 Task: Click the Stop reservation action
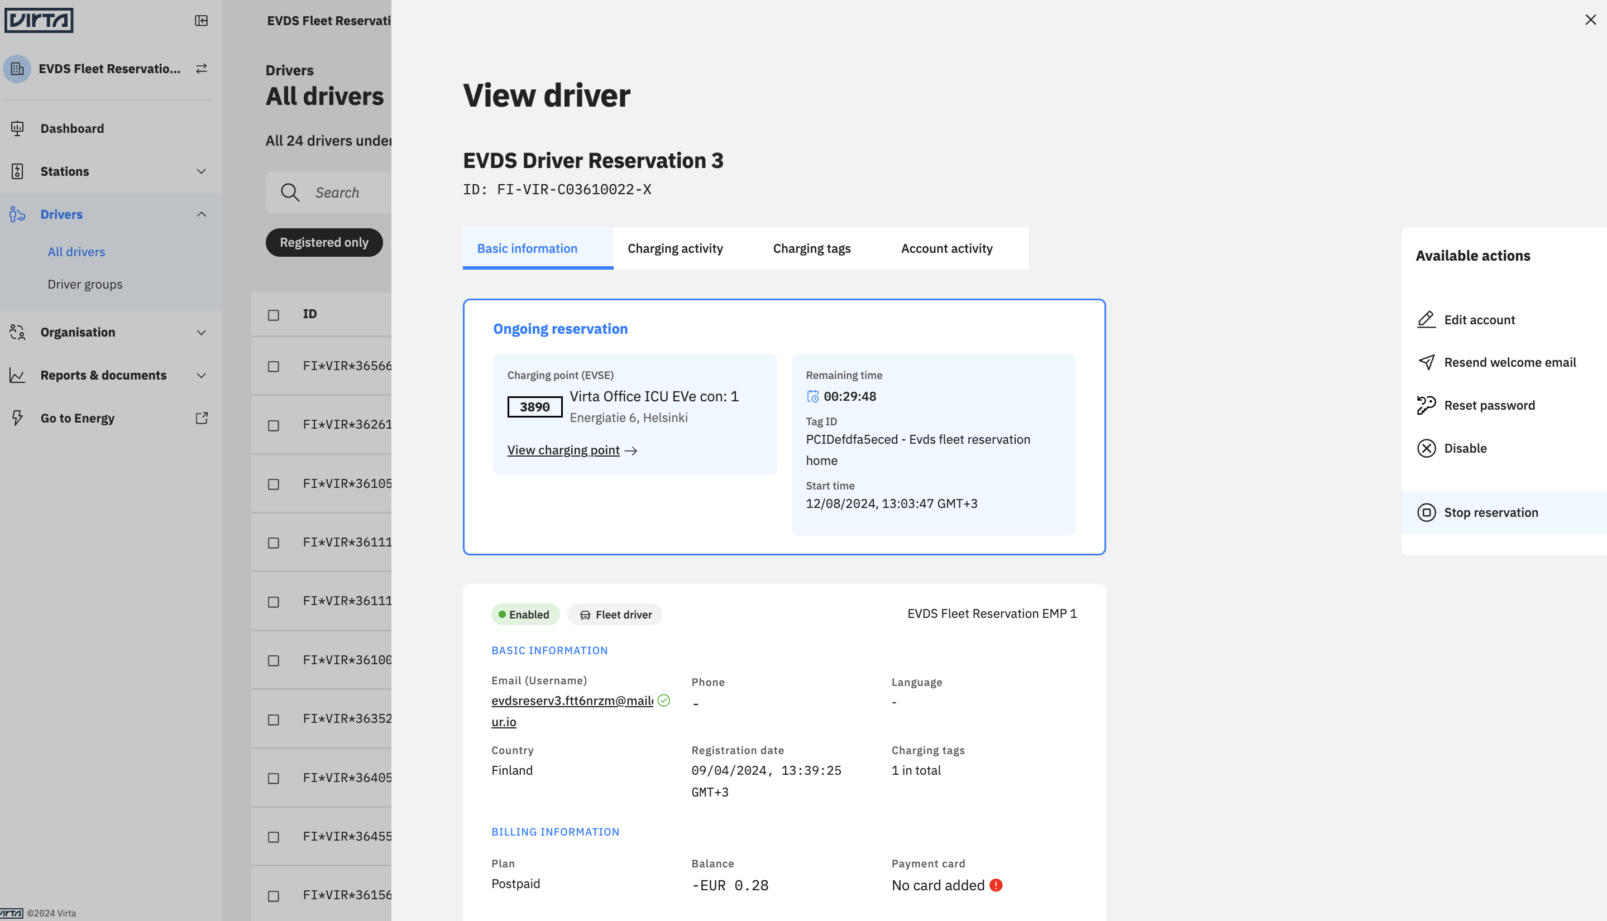tap(1504, 512)
